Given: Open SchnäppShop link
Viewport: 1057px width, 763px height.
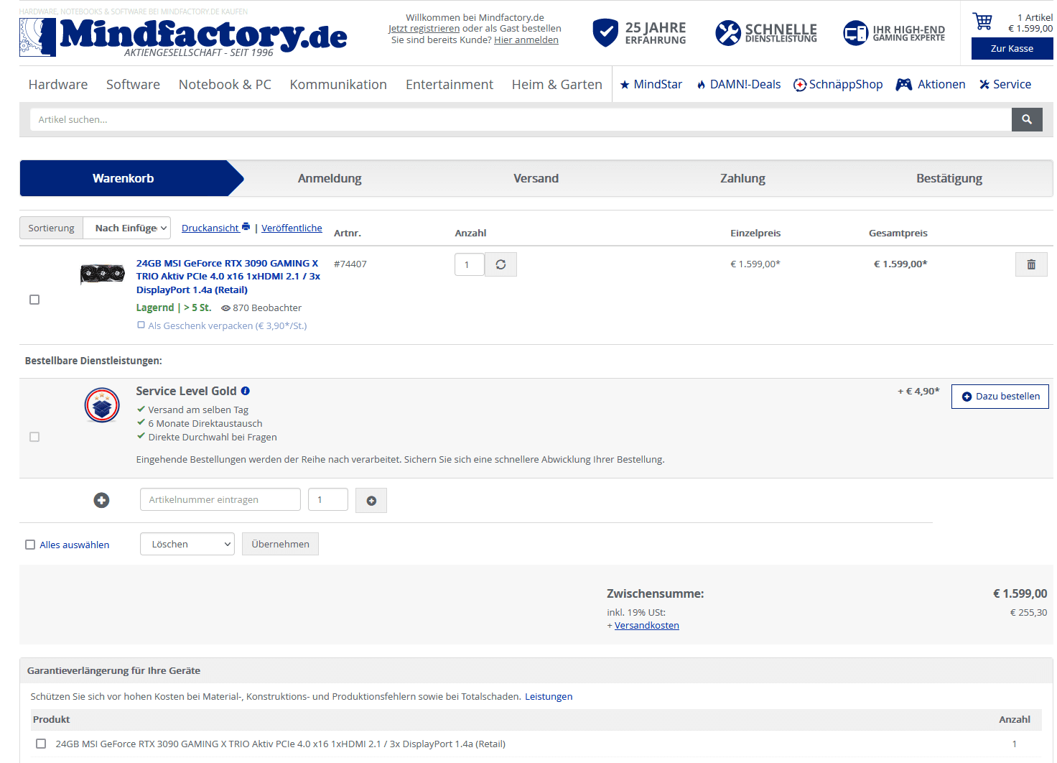Looking at the screenshot, I should point(838,85).
